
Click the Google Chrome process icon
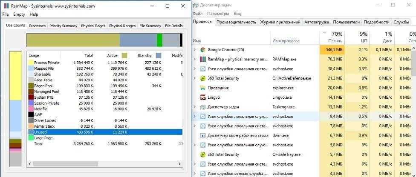(203, 50)
